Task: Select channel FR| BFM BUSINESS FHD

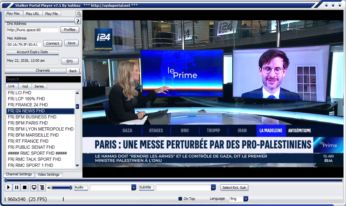Action: coord(40,117)
